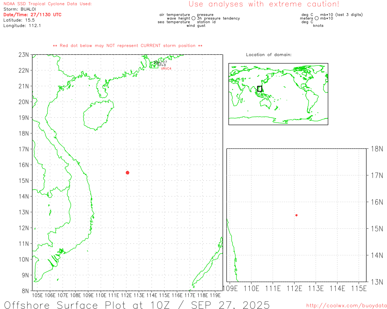387x309 pixels.
Task: Click the 112E longitude label under main map
Action: tap(126, 295)
